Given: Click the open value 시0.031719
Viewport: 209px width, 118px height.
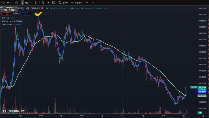Looking at the screenshot, I should 55,8.
